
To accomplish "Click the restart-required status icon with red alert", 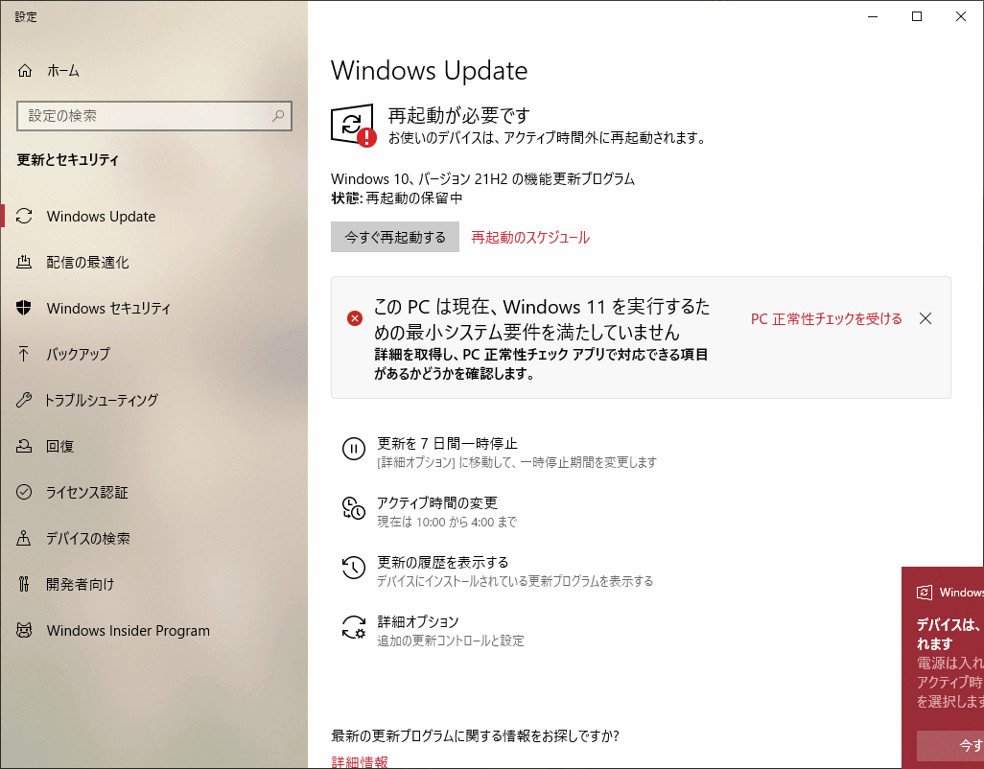I will 353,126.
